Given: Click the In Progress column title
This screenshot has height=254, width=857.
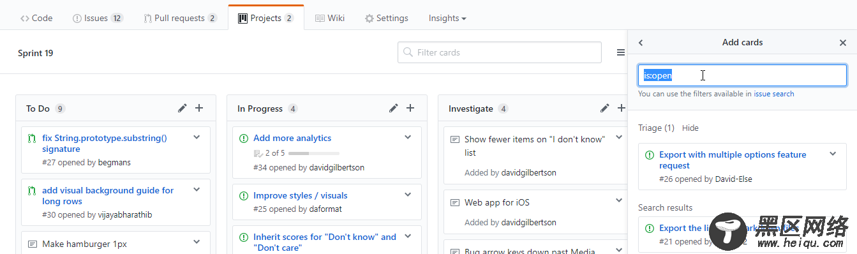Looking at the screenshot, I should 260,108.
